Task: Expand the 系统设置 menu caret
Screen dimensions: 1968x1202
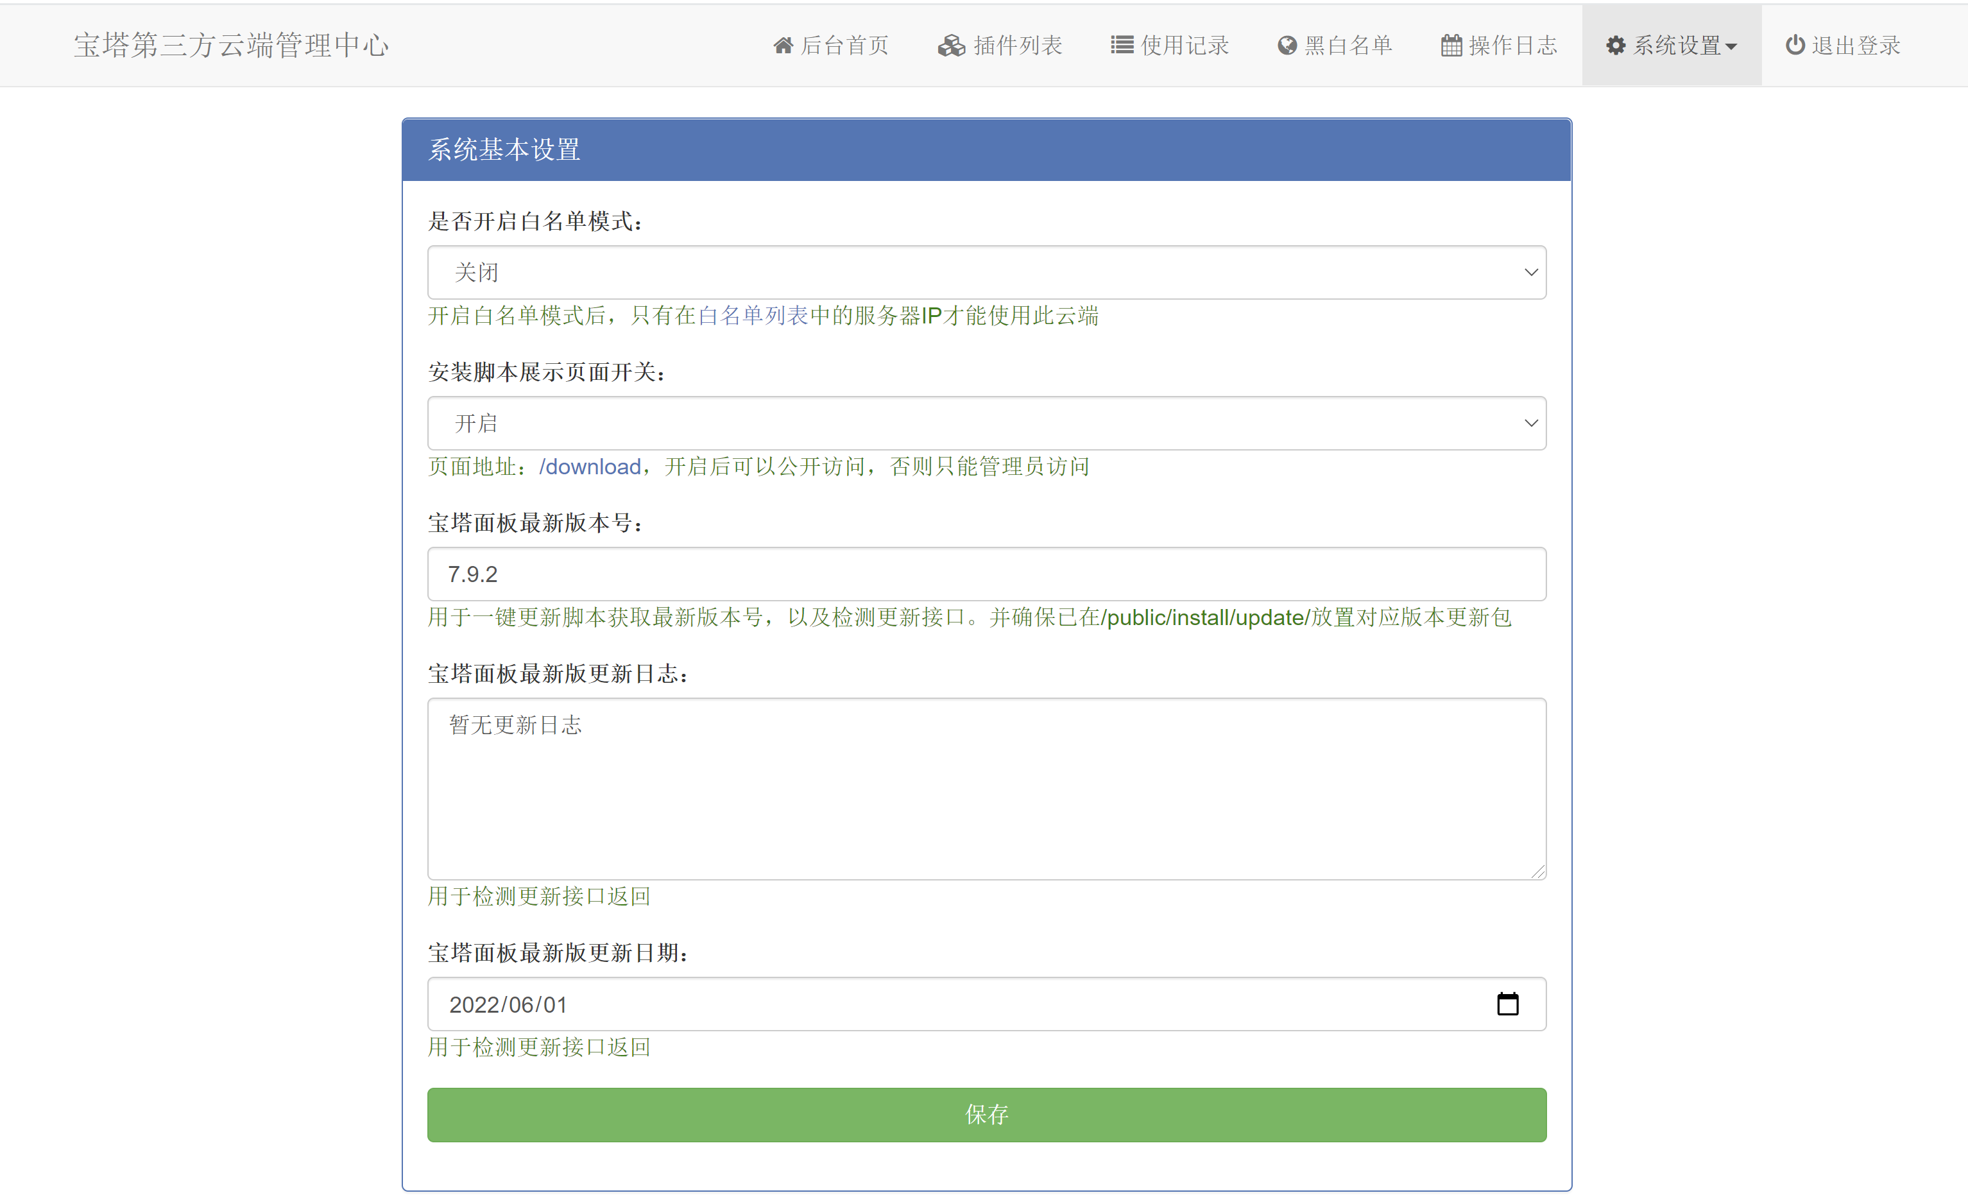Action: click(1732, 47)
